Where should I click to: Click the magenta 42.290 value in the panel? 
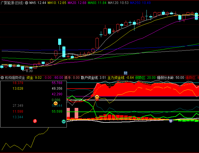tap(57, 94)
